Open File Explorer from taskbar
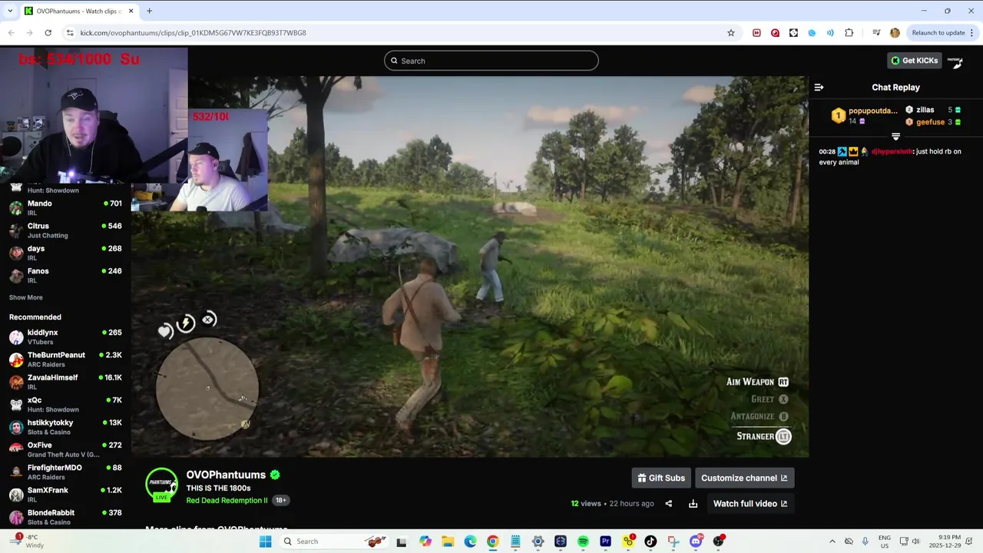Viewport: 983px width, 553px height. click(448, 541)
